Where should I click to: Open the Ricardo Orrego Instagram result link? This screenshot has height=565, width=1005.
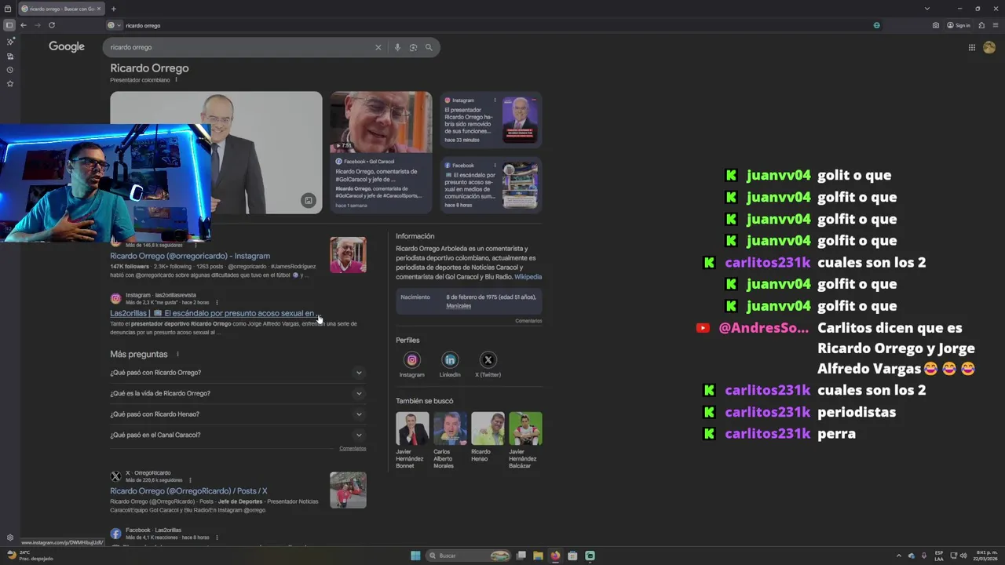(190, 256)
